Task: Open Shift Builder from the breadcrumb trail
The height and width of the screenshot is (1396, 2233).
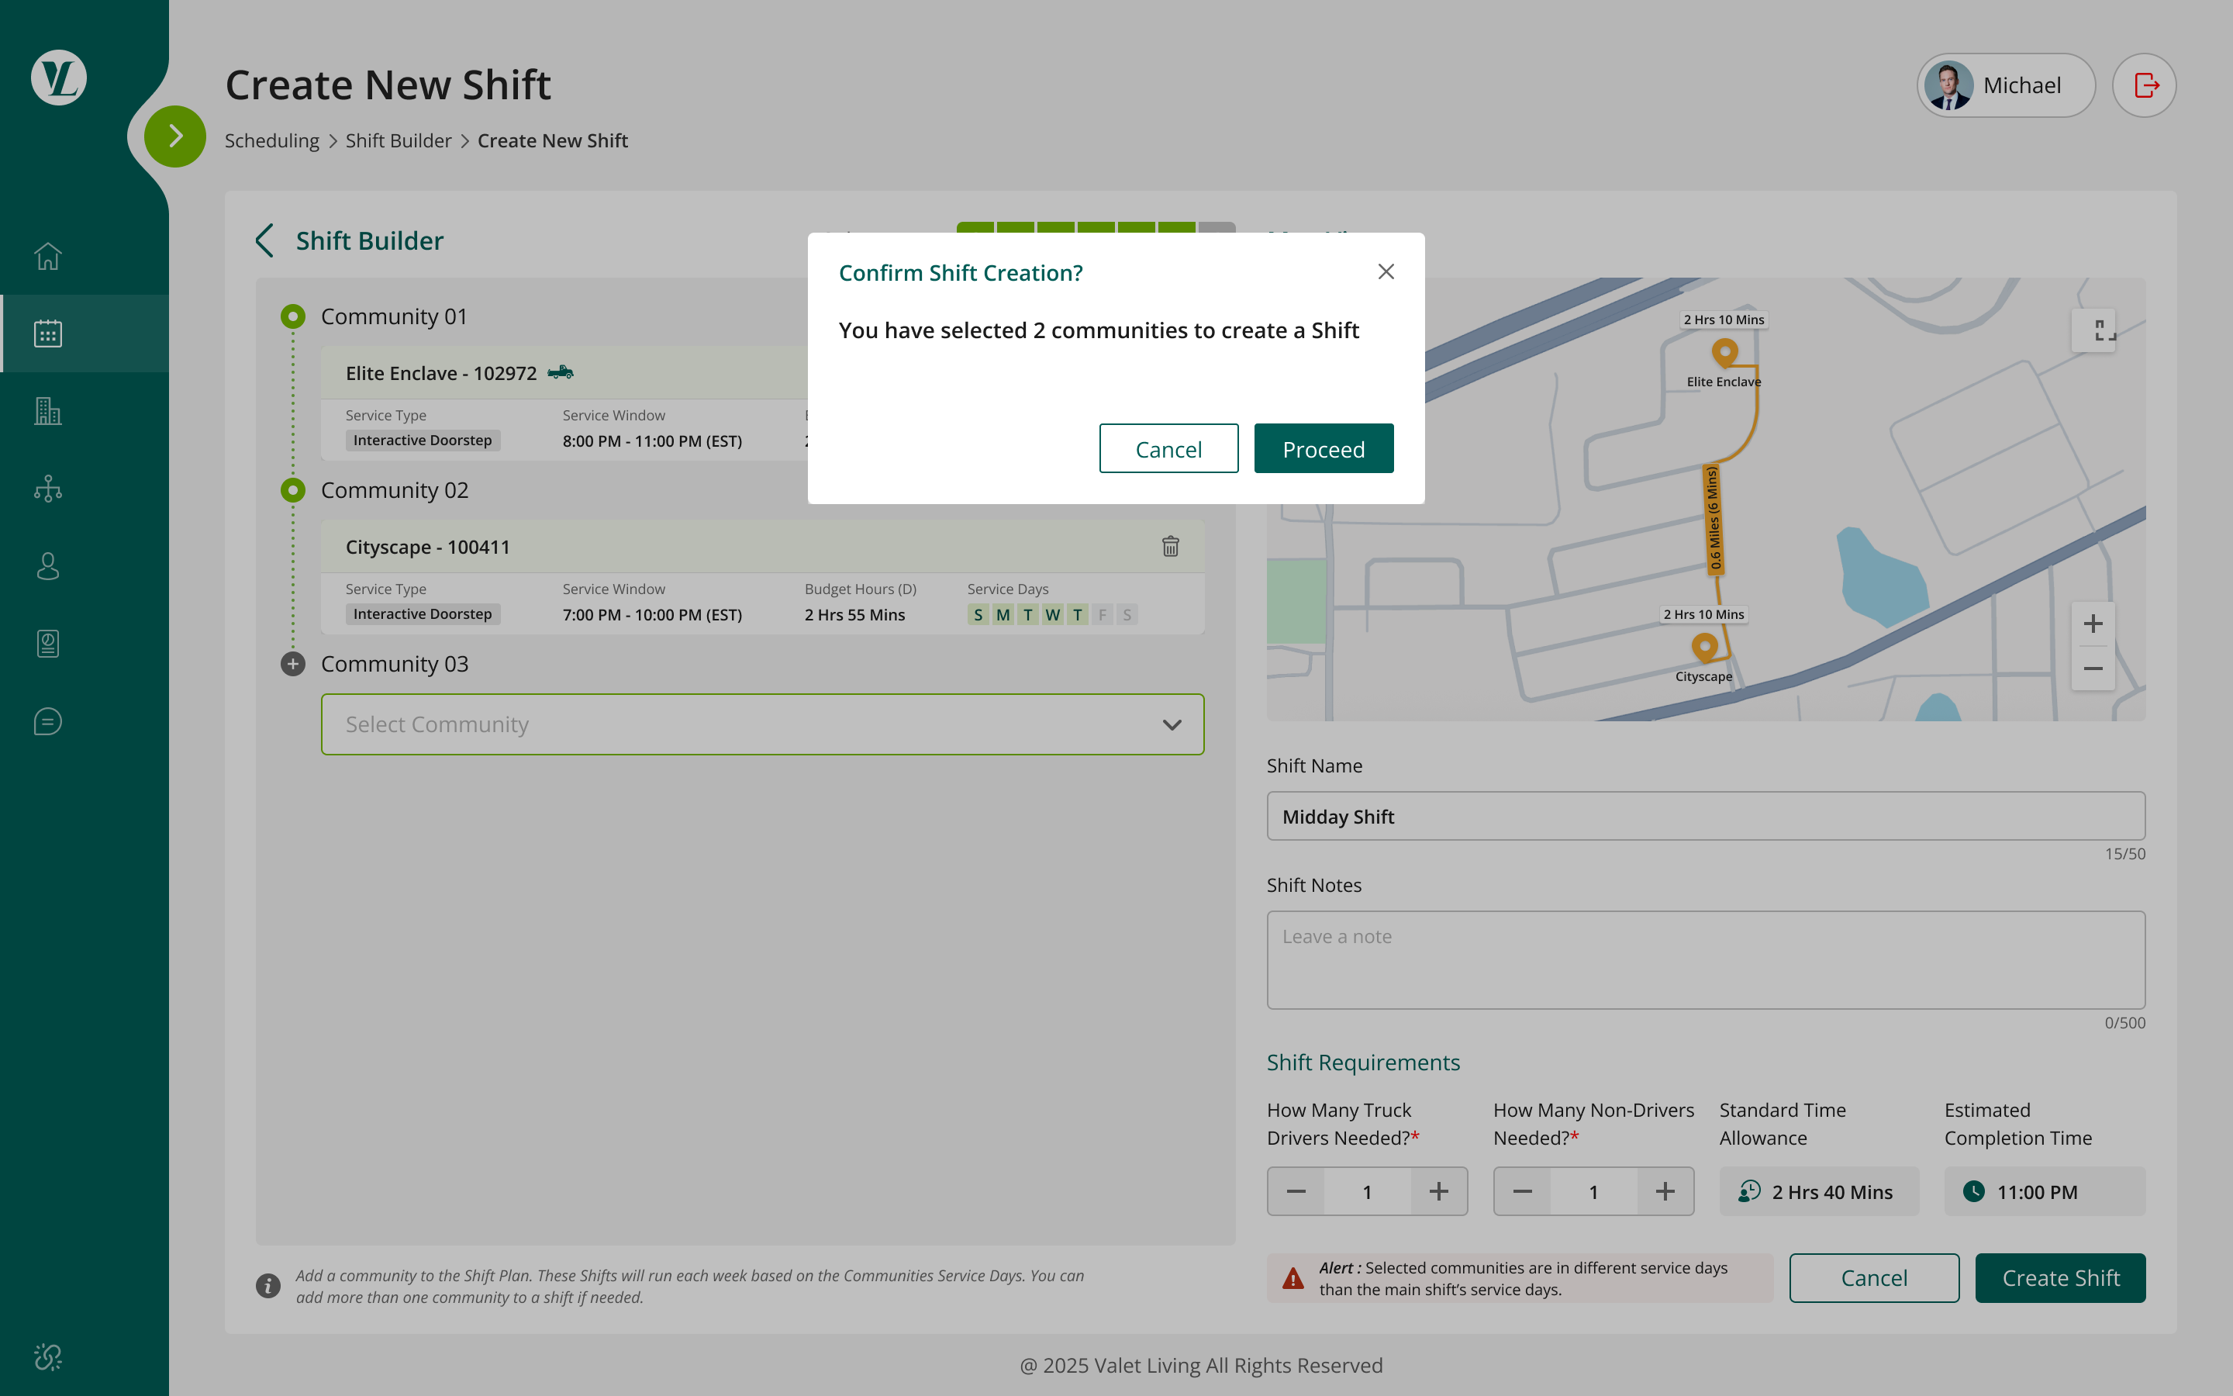Action: pyautogui.click(x=399, y=140)
